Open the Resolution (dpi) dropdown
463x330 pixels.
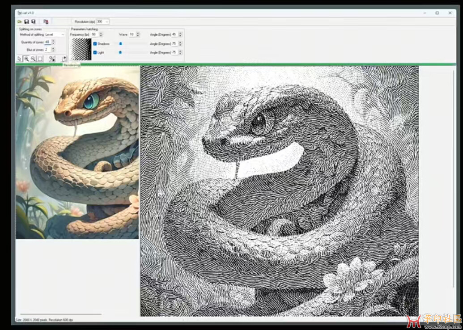point(107,21)
